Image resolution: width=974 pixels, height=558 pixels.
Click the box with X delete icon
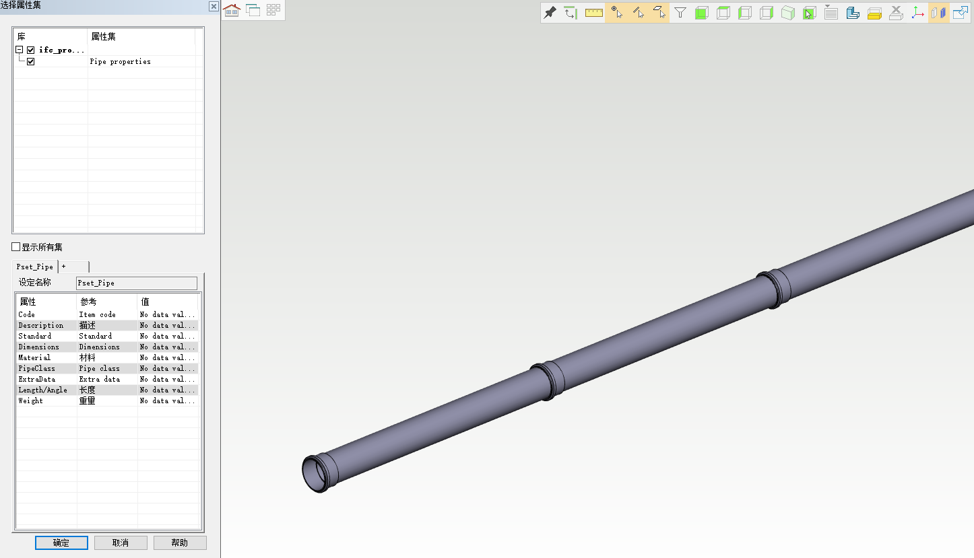pyautogui.click(x=896, y=13)
